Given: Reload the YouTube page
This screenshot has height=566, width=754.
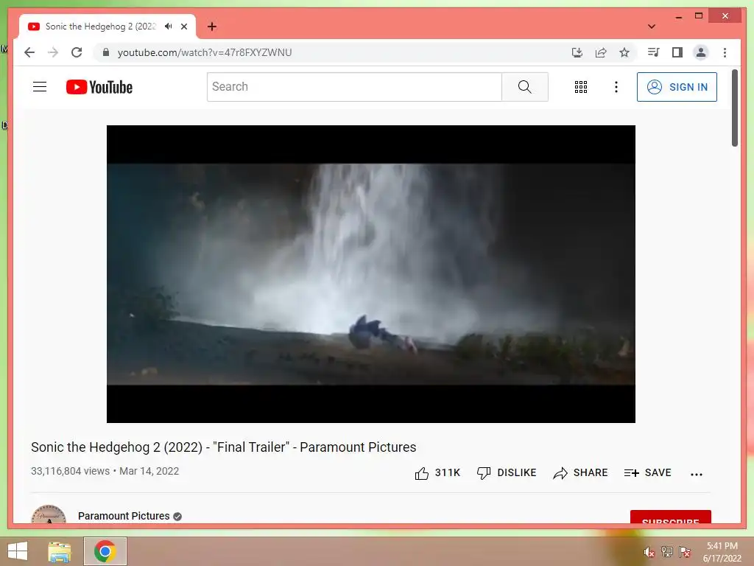Looking at the screenshot, I should tap(77, 52).
